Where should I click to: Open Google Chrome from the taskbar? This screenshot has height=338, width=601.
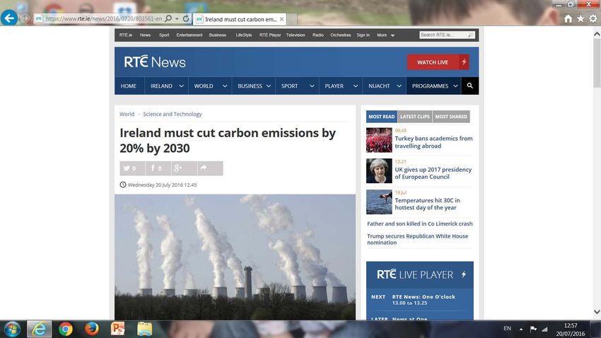[x=66, y=330]
